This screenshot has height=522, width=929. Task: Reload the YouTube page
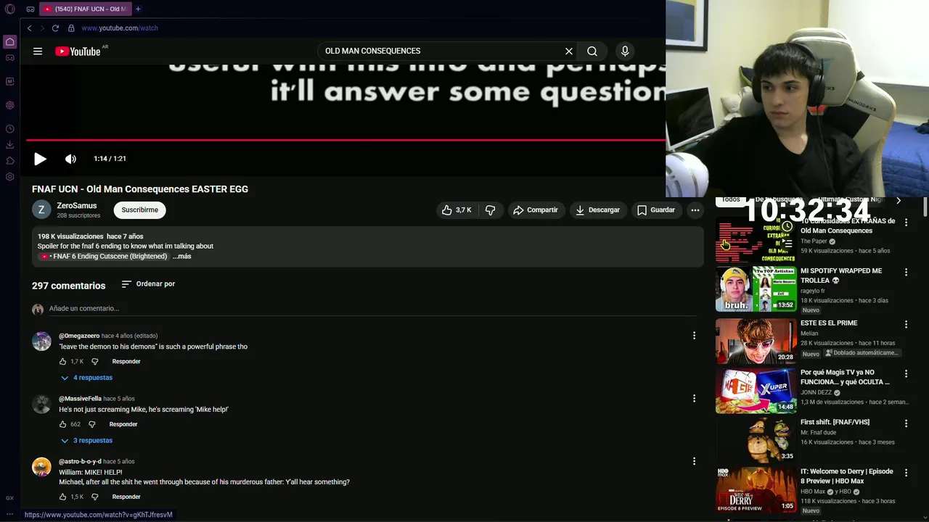[55, 28]
